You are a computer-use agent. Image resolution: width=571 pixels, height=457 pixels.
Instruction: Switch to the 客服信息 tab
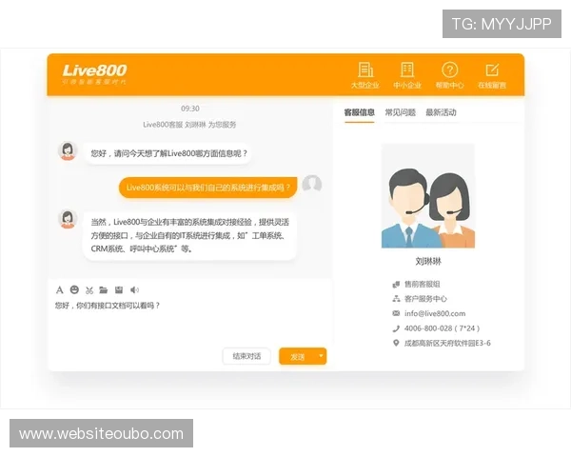click(x=360, y=112)
